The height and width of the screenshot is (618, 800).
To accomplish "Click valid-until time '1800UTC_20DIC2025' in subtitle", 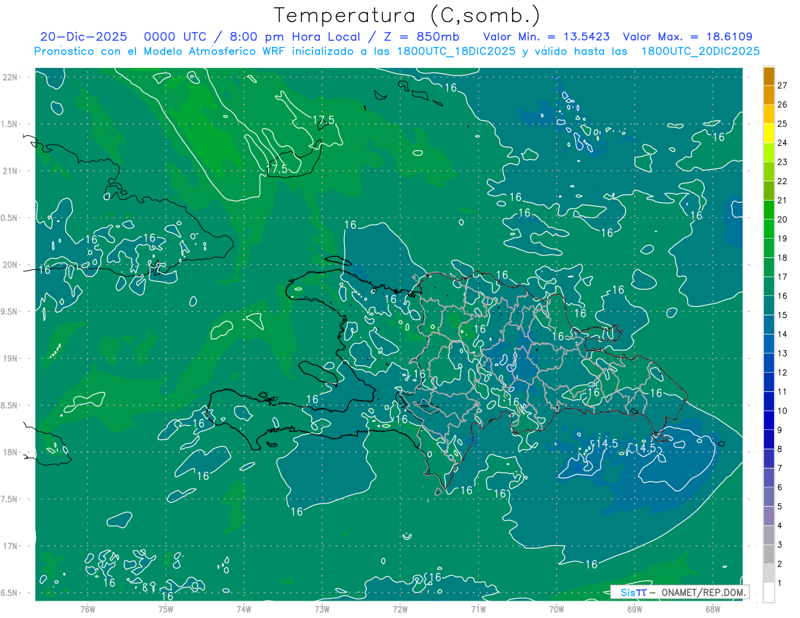I will 700,51.
